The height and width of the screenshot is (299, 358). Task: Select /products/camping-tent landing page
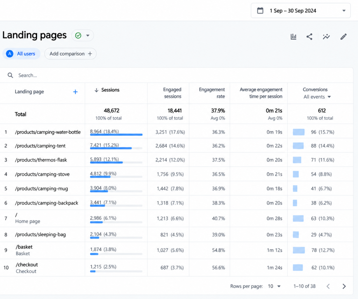40,146
